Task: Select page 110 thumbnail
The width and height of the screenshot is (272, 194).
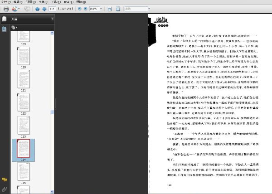Action: [x=24, y=56]
